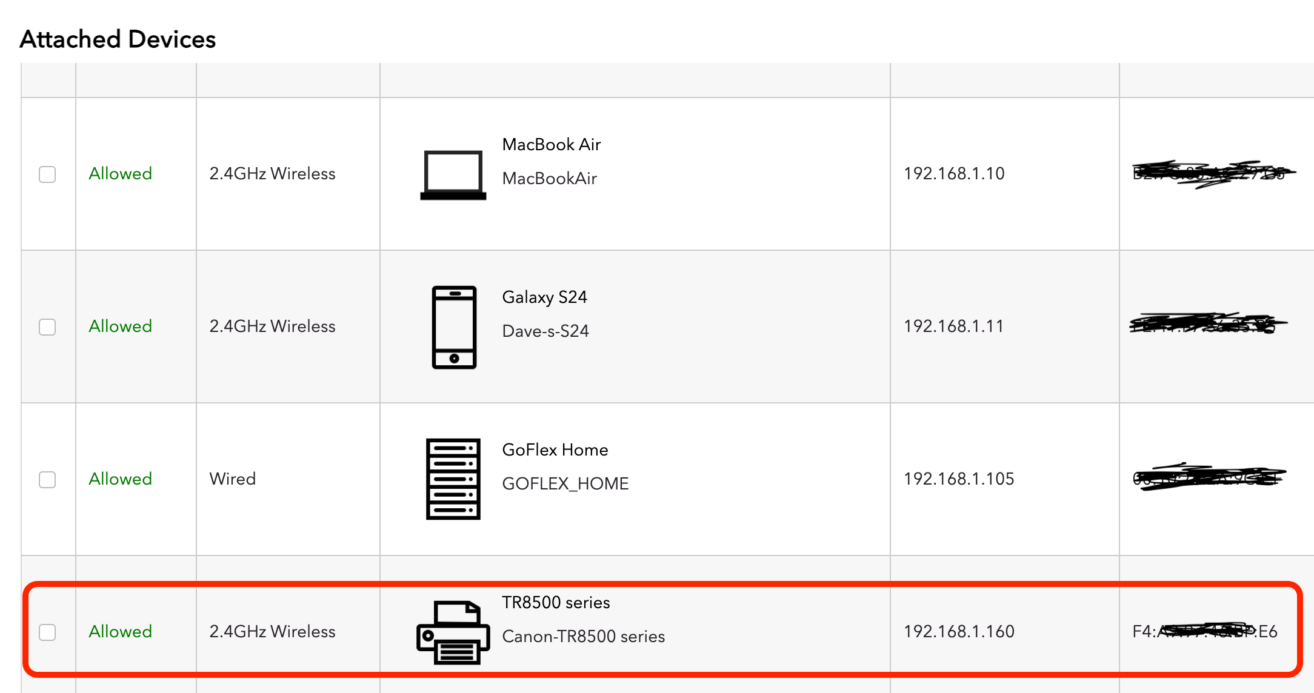Click the GOFLEX_HOME hostname text
The width and height of the screenshot is (1314, 693).
pos(565,484)
